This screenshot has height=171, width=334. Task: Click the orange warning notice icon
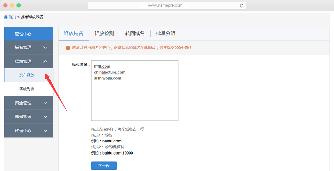(68, 48)
